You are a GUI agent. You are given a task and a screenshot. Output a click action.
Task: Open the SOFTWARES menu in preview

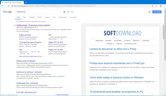pos(118,41)
